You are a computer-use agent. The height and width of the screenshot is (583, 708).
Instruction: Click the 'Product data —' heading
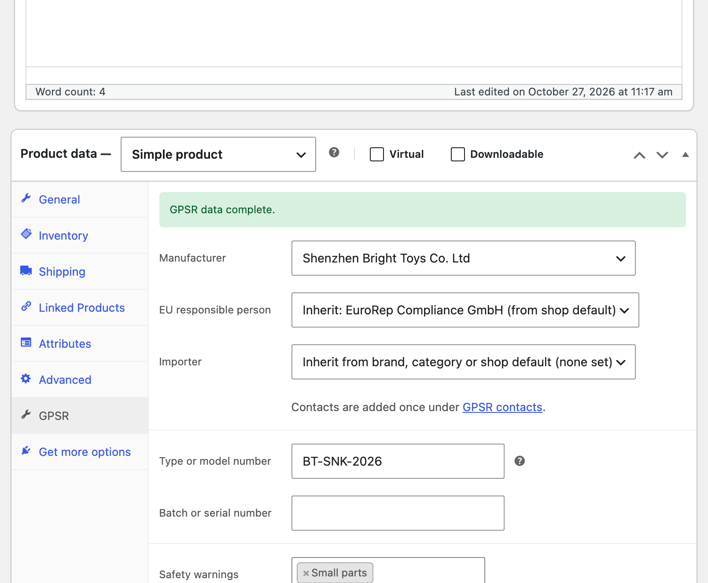66,154
